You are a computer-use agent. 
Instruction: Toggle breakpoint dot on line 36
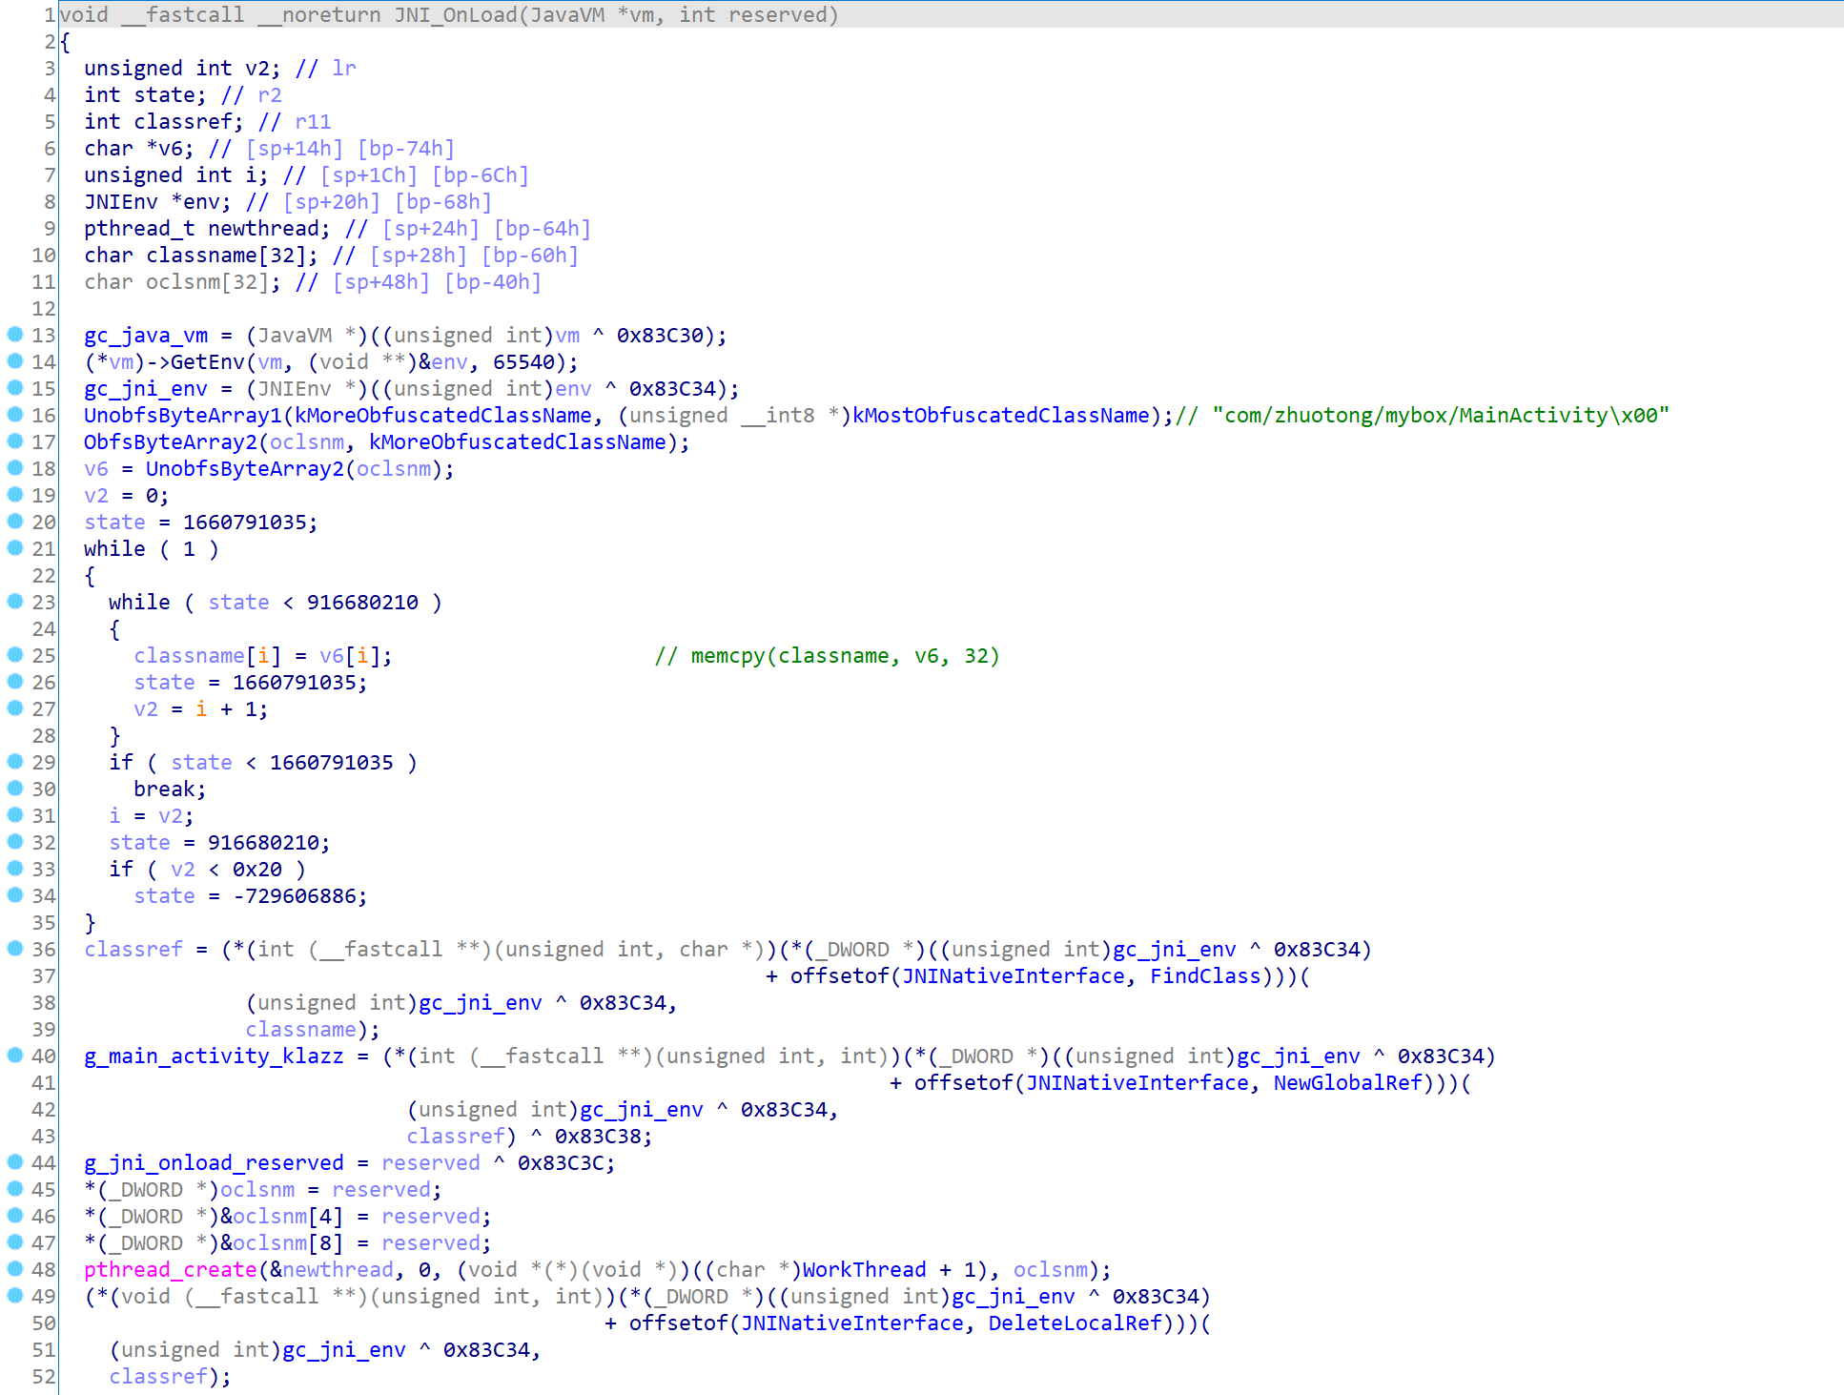[x=15, y=948]
